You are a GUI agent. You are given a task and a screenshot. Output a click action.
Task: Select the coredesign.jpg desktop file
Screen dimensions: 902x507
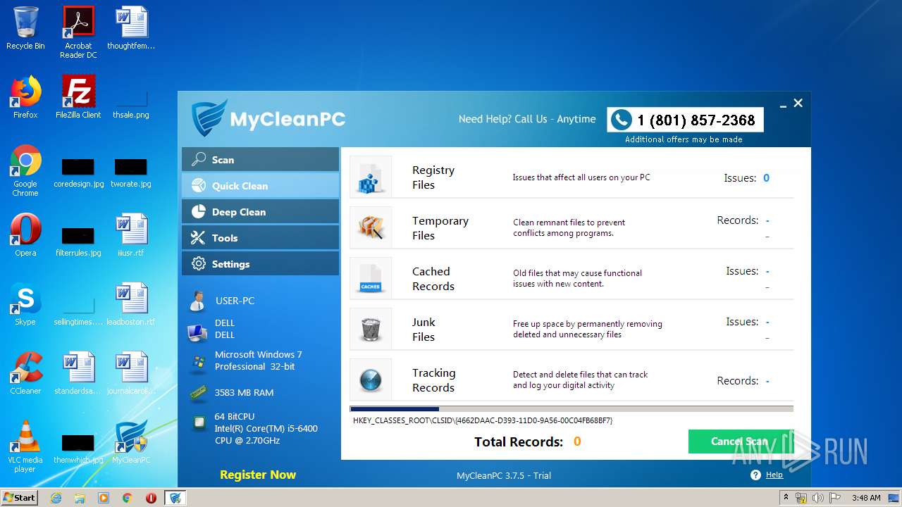[x=78, y=171]
